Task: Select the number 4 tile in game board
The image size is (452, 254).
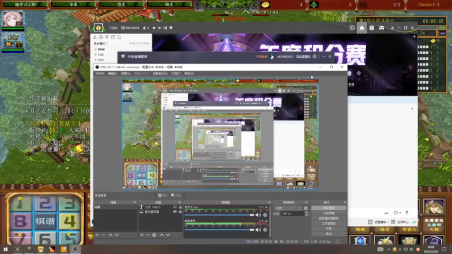Action: [x=69, y=221]
